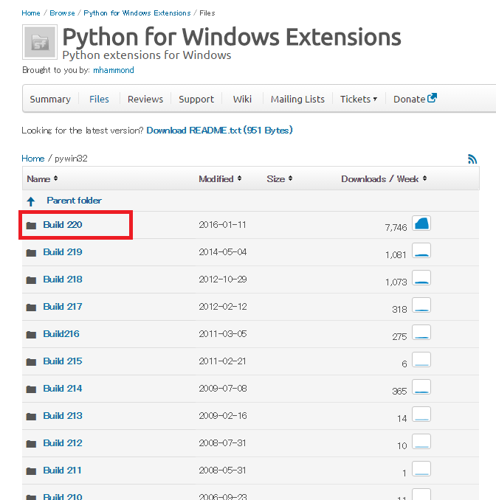Open the Summary tab
The image size is (496, 500).
coord(50,99)
